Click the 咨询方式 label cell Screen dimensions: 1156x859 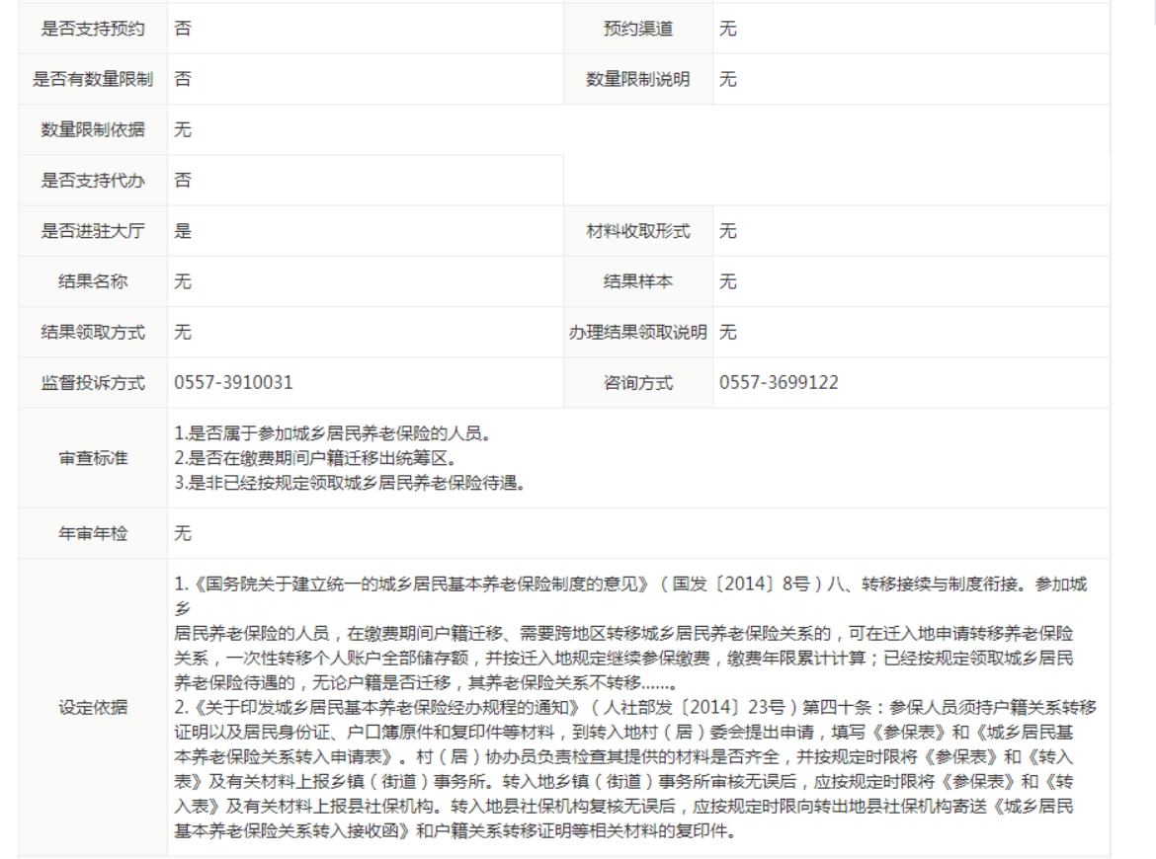(x=637, y=382)
